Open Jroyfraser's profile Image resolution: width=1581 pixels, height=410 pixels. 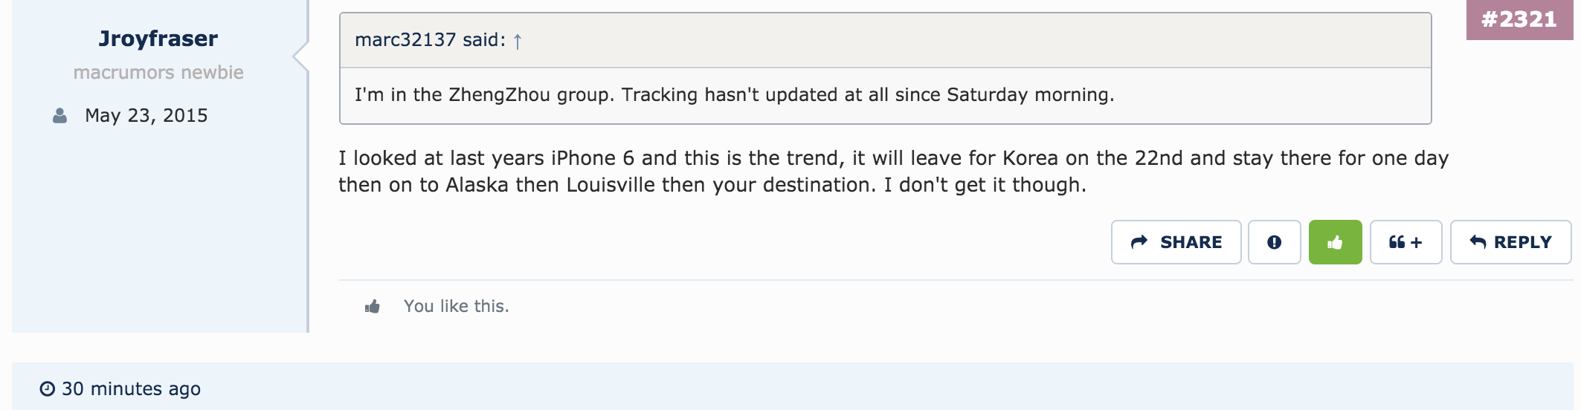tap(158, 39)
